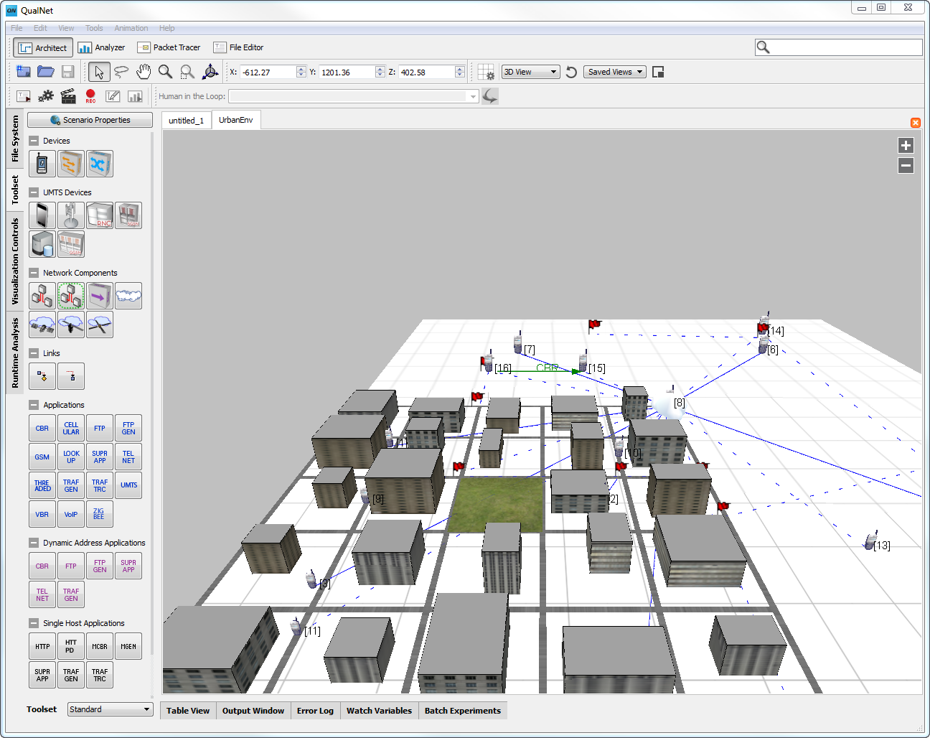Collapse the Links section

pos(34,353)
